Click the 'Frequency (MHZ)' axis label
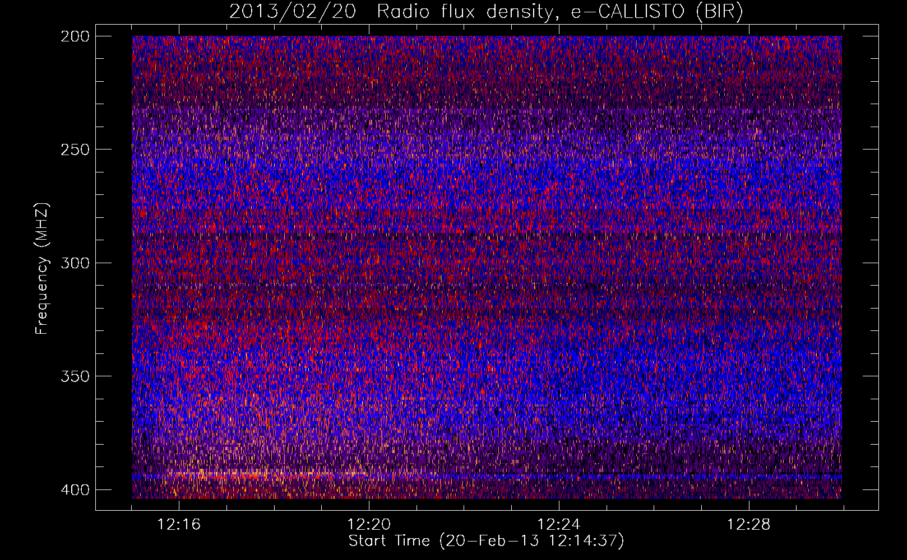Screen dimensions: 907x560 pos(42,268)
